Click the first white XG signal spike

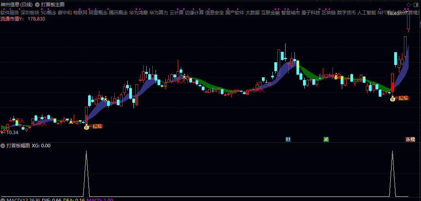point(86,174)
